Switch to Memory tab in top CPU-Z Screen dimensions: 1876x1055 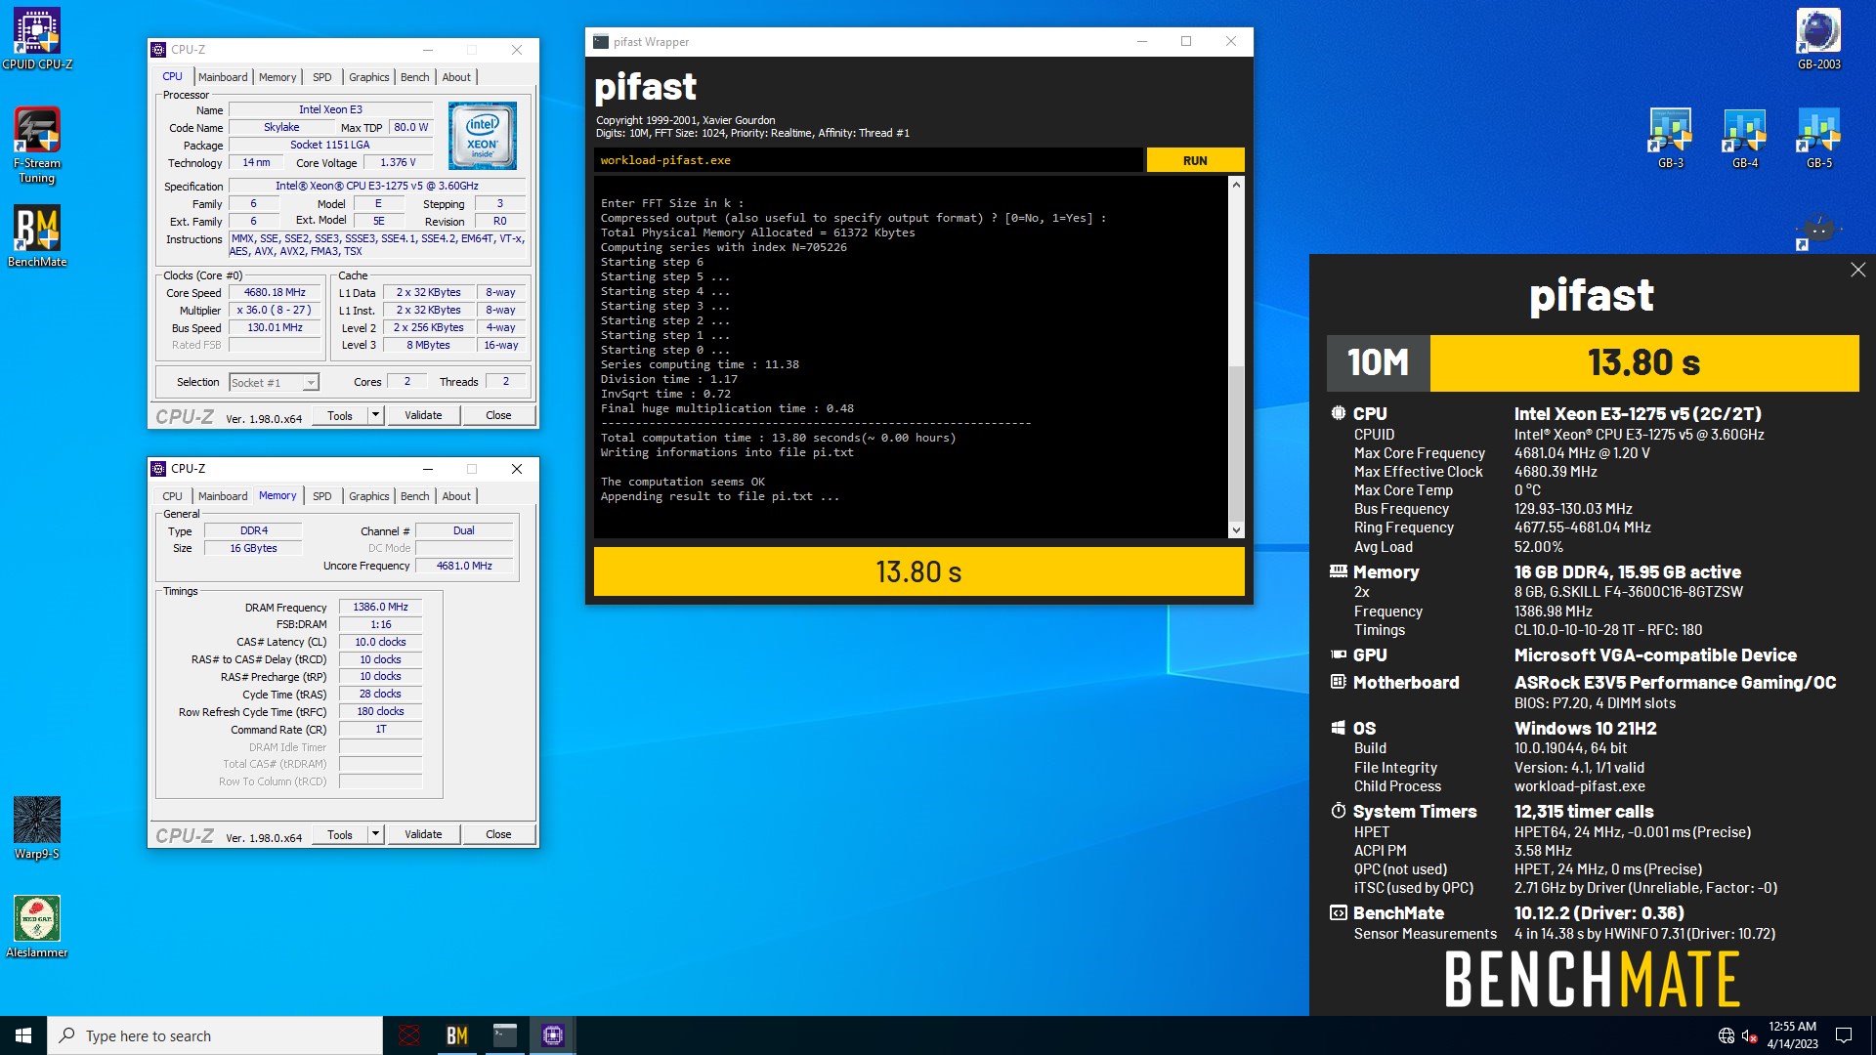pyautogui.click(x=277, y=77)
